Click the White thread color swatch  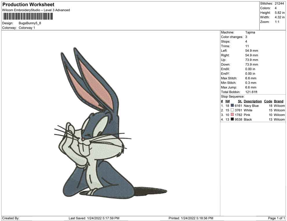232,110
